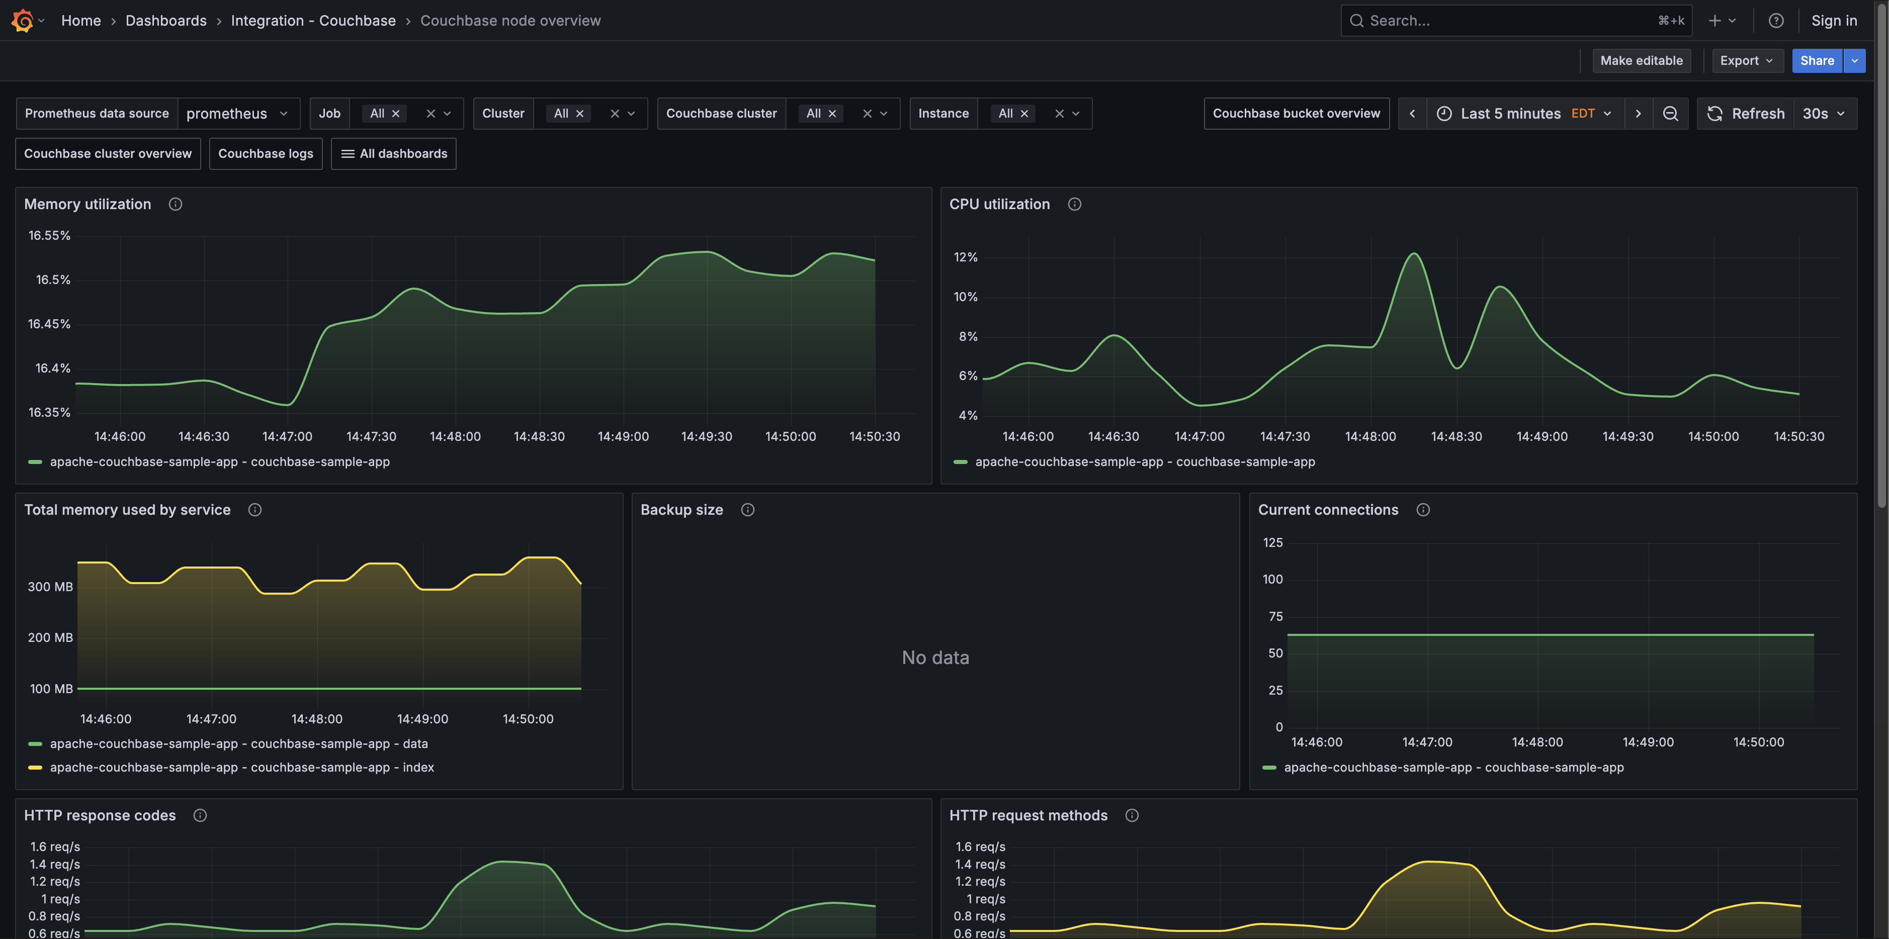The width and height of the screenshot is (1889, 939).
Task: Clear the Couchbase cluster filter selection
Action: click(867, 114)
